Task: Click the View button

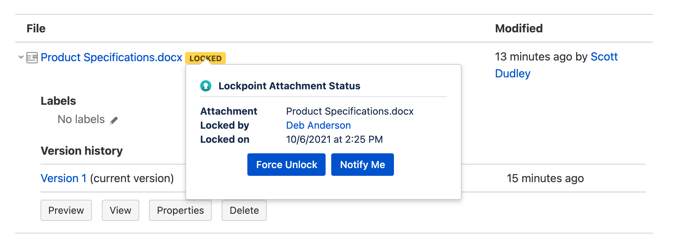Action: click(x=121, y=210)
